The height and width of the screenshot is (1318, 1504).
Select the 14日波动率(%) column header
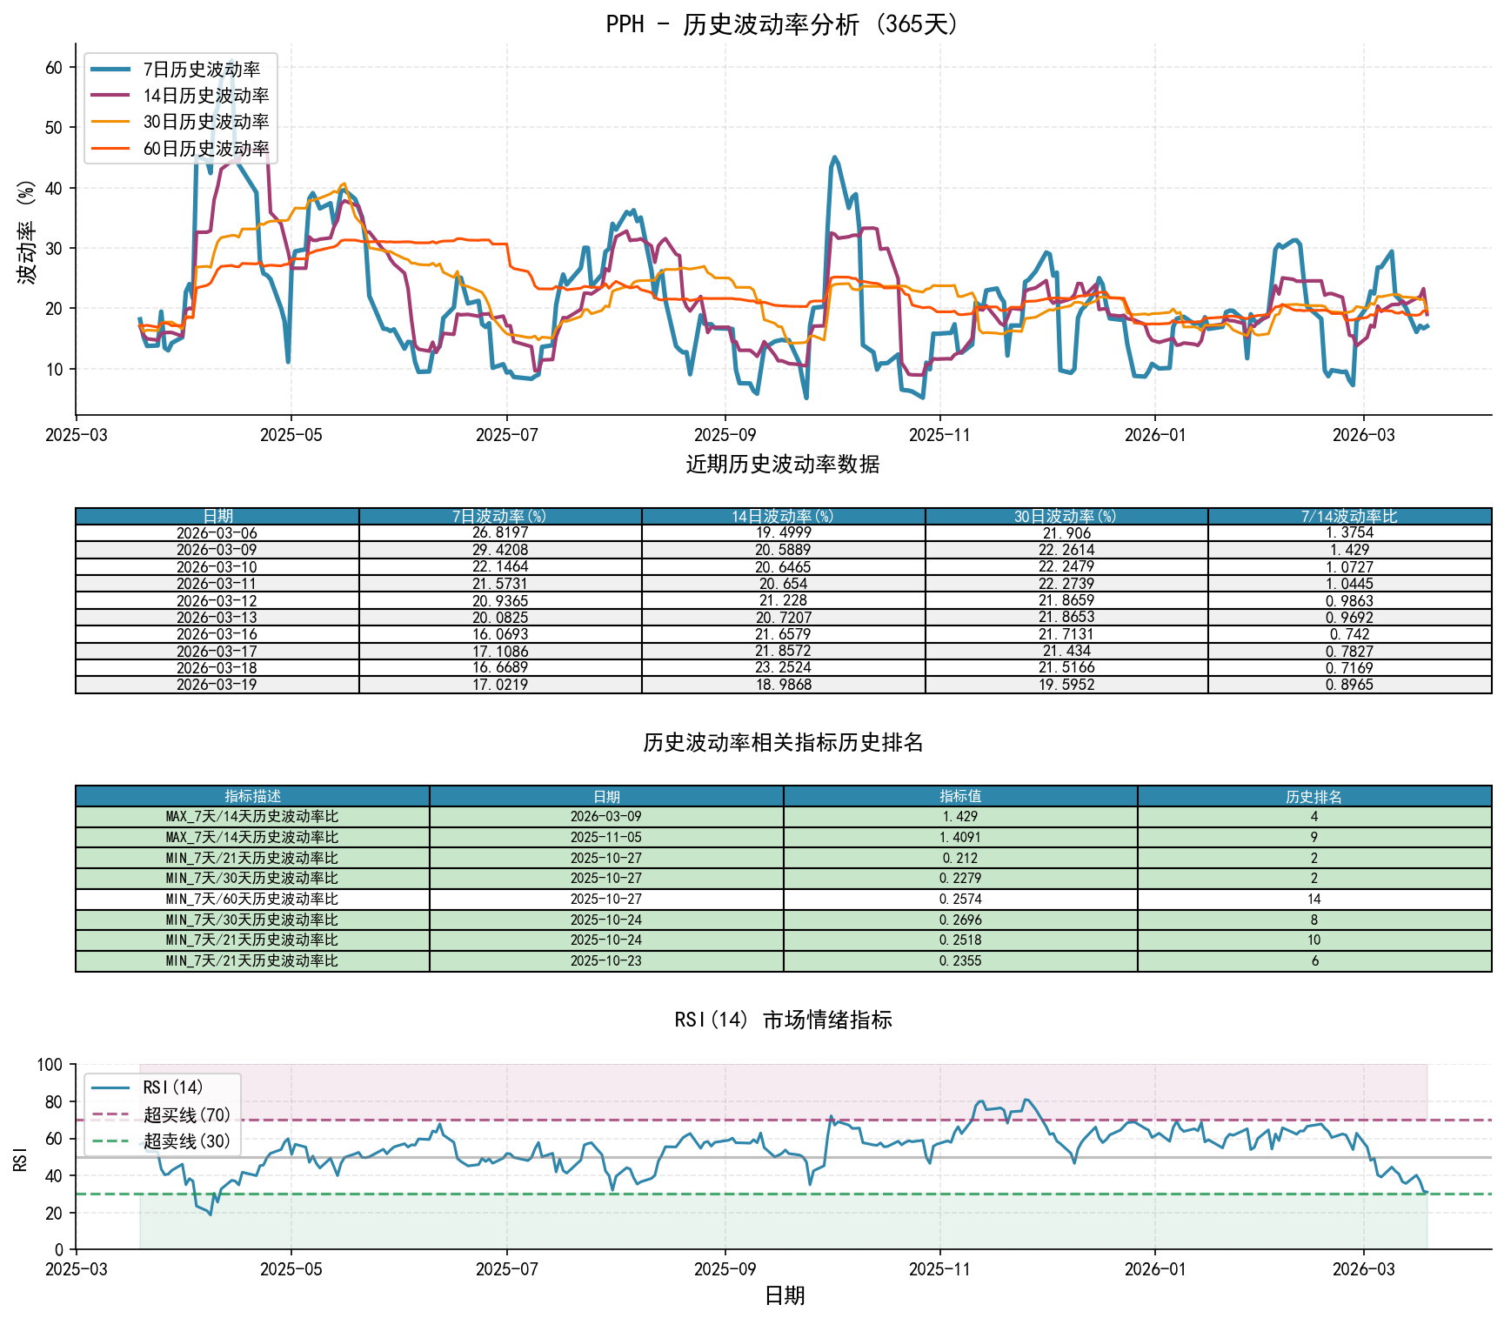(783, 517)
